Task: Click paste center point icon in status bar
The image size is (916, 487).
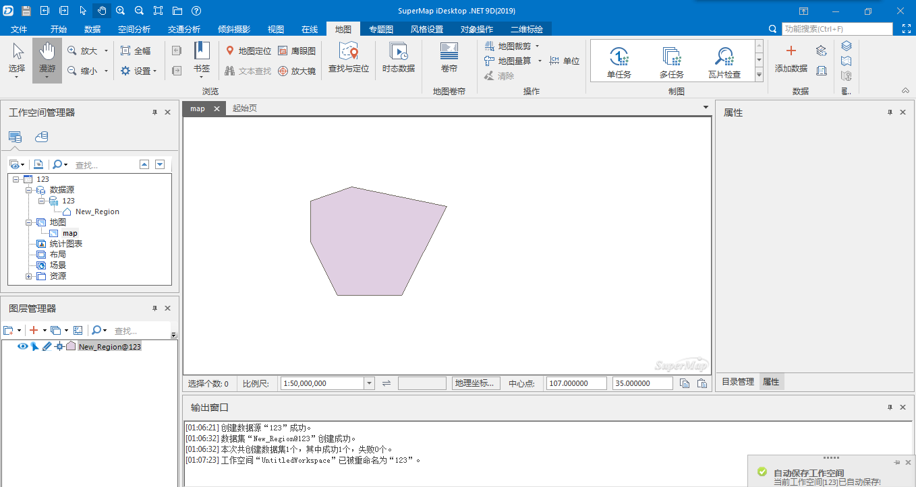Action: tap(702, 383)
